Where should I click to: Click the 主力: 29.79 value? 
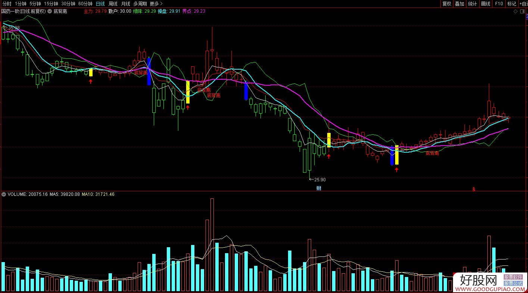95,11
